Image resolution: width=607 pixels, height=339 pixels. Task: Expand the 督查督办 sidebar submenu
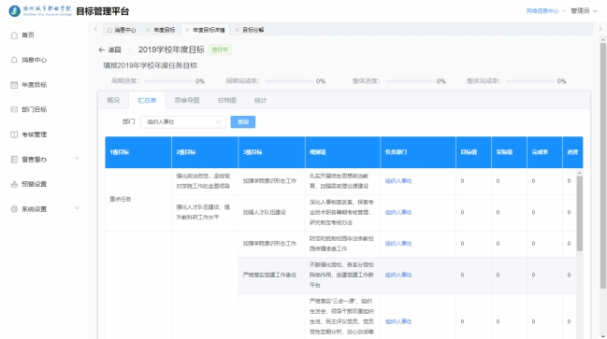click(77, 159)
